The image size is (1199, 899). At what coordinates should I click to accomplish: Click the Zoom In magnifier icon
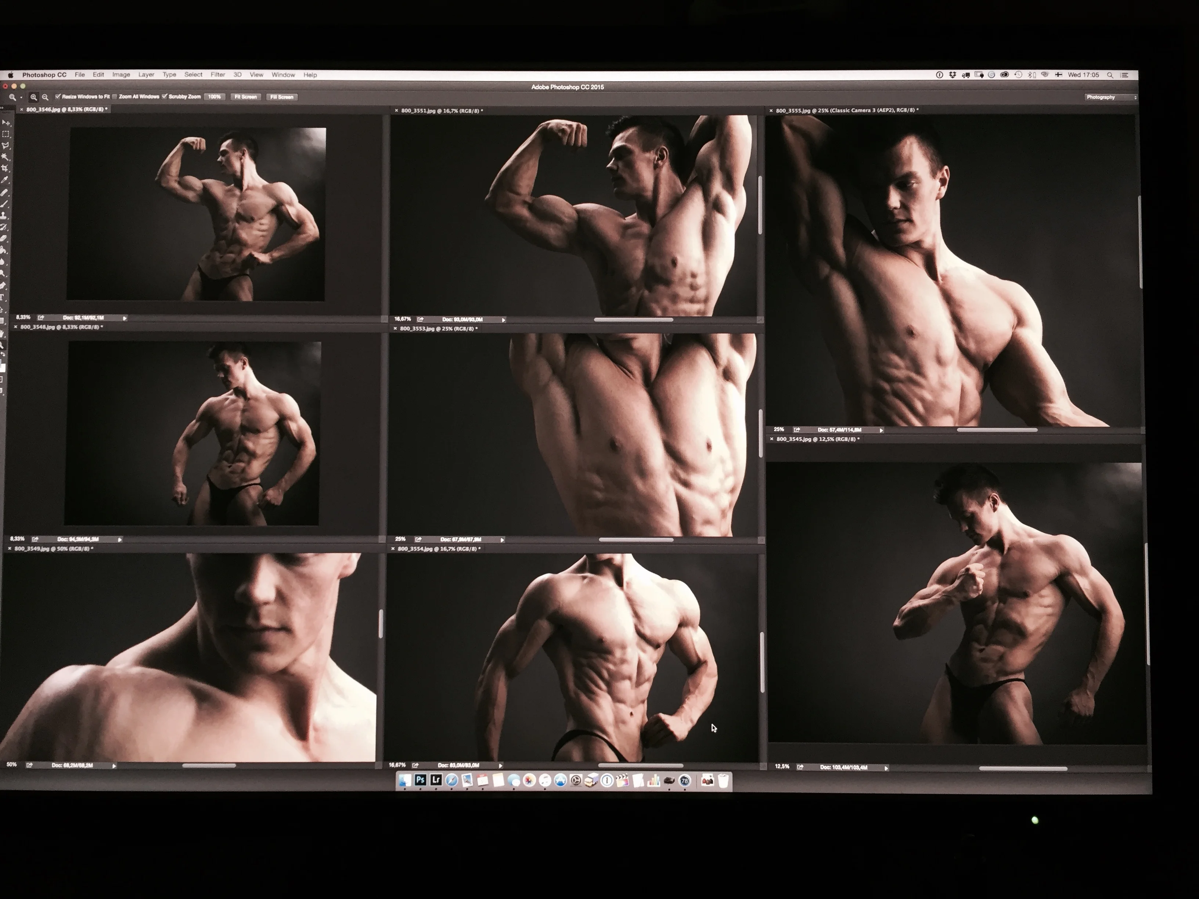(33, 97)
